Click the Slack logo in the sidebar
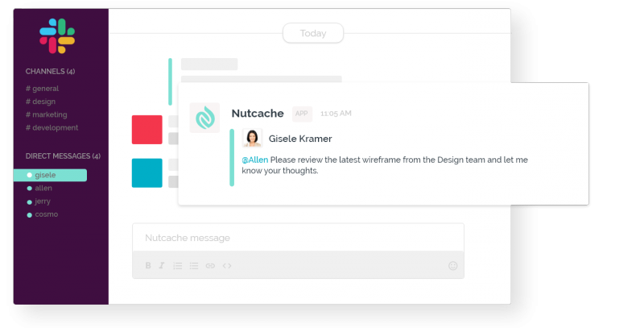This screenshot has height=328, width=644. [57, 35]
